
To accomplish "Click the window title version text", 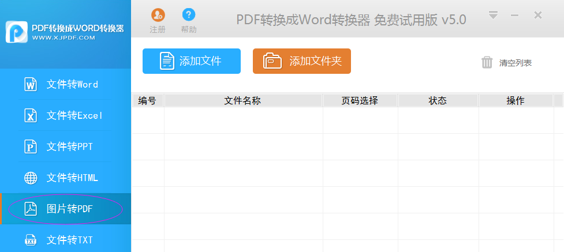I will (351, 20).
